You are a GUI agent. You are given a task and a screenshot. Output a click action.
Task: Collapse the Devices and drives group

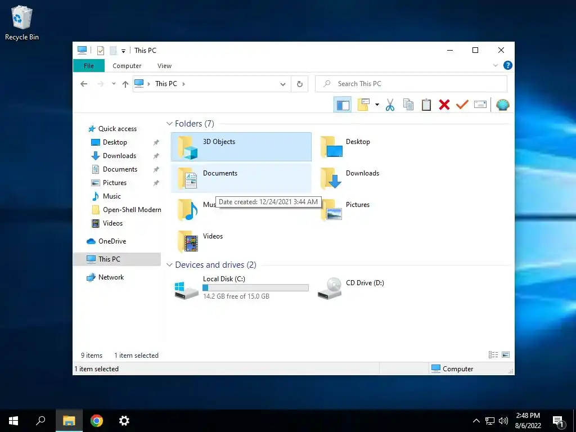point(169,265)
